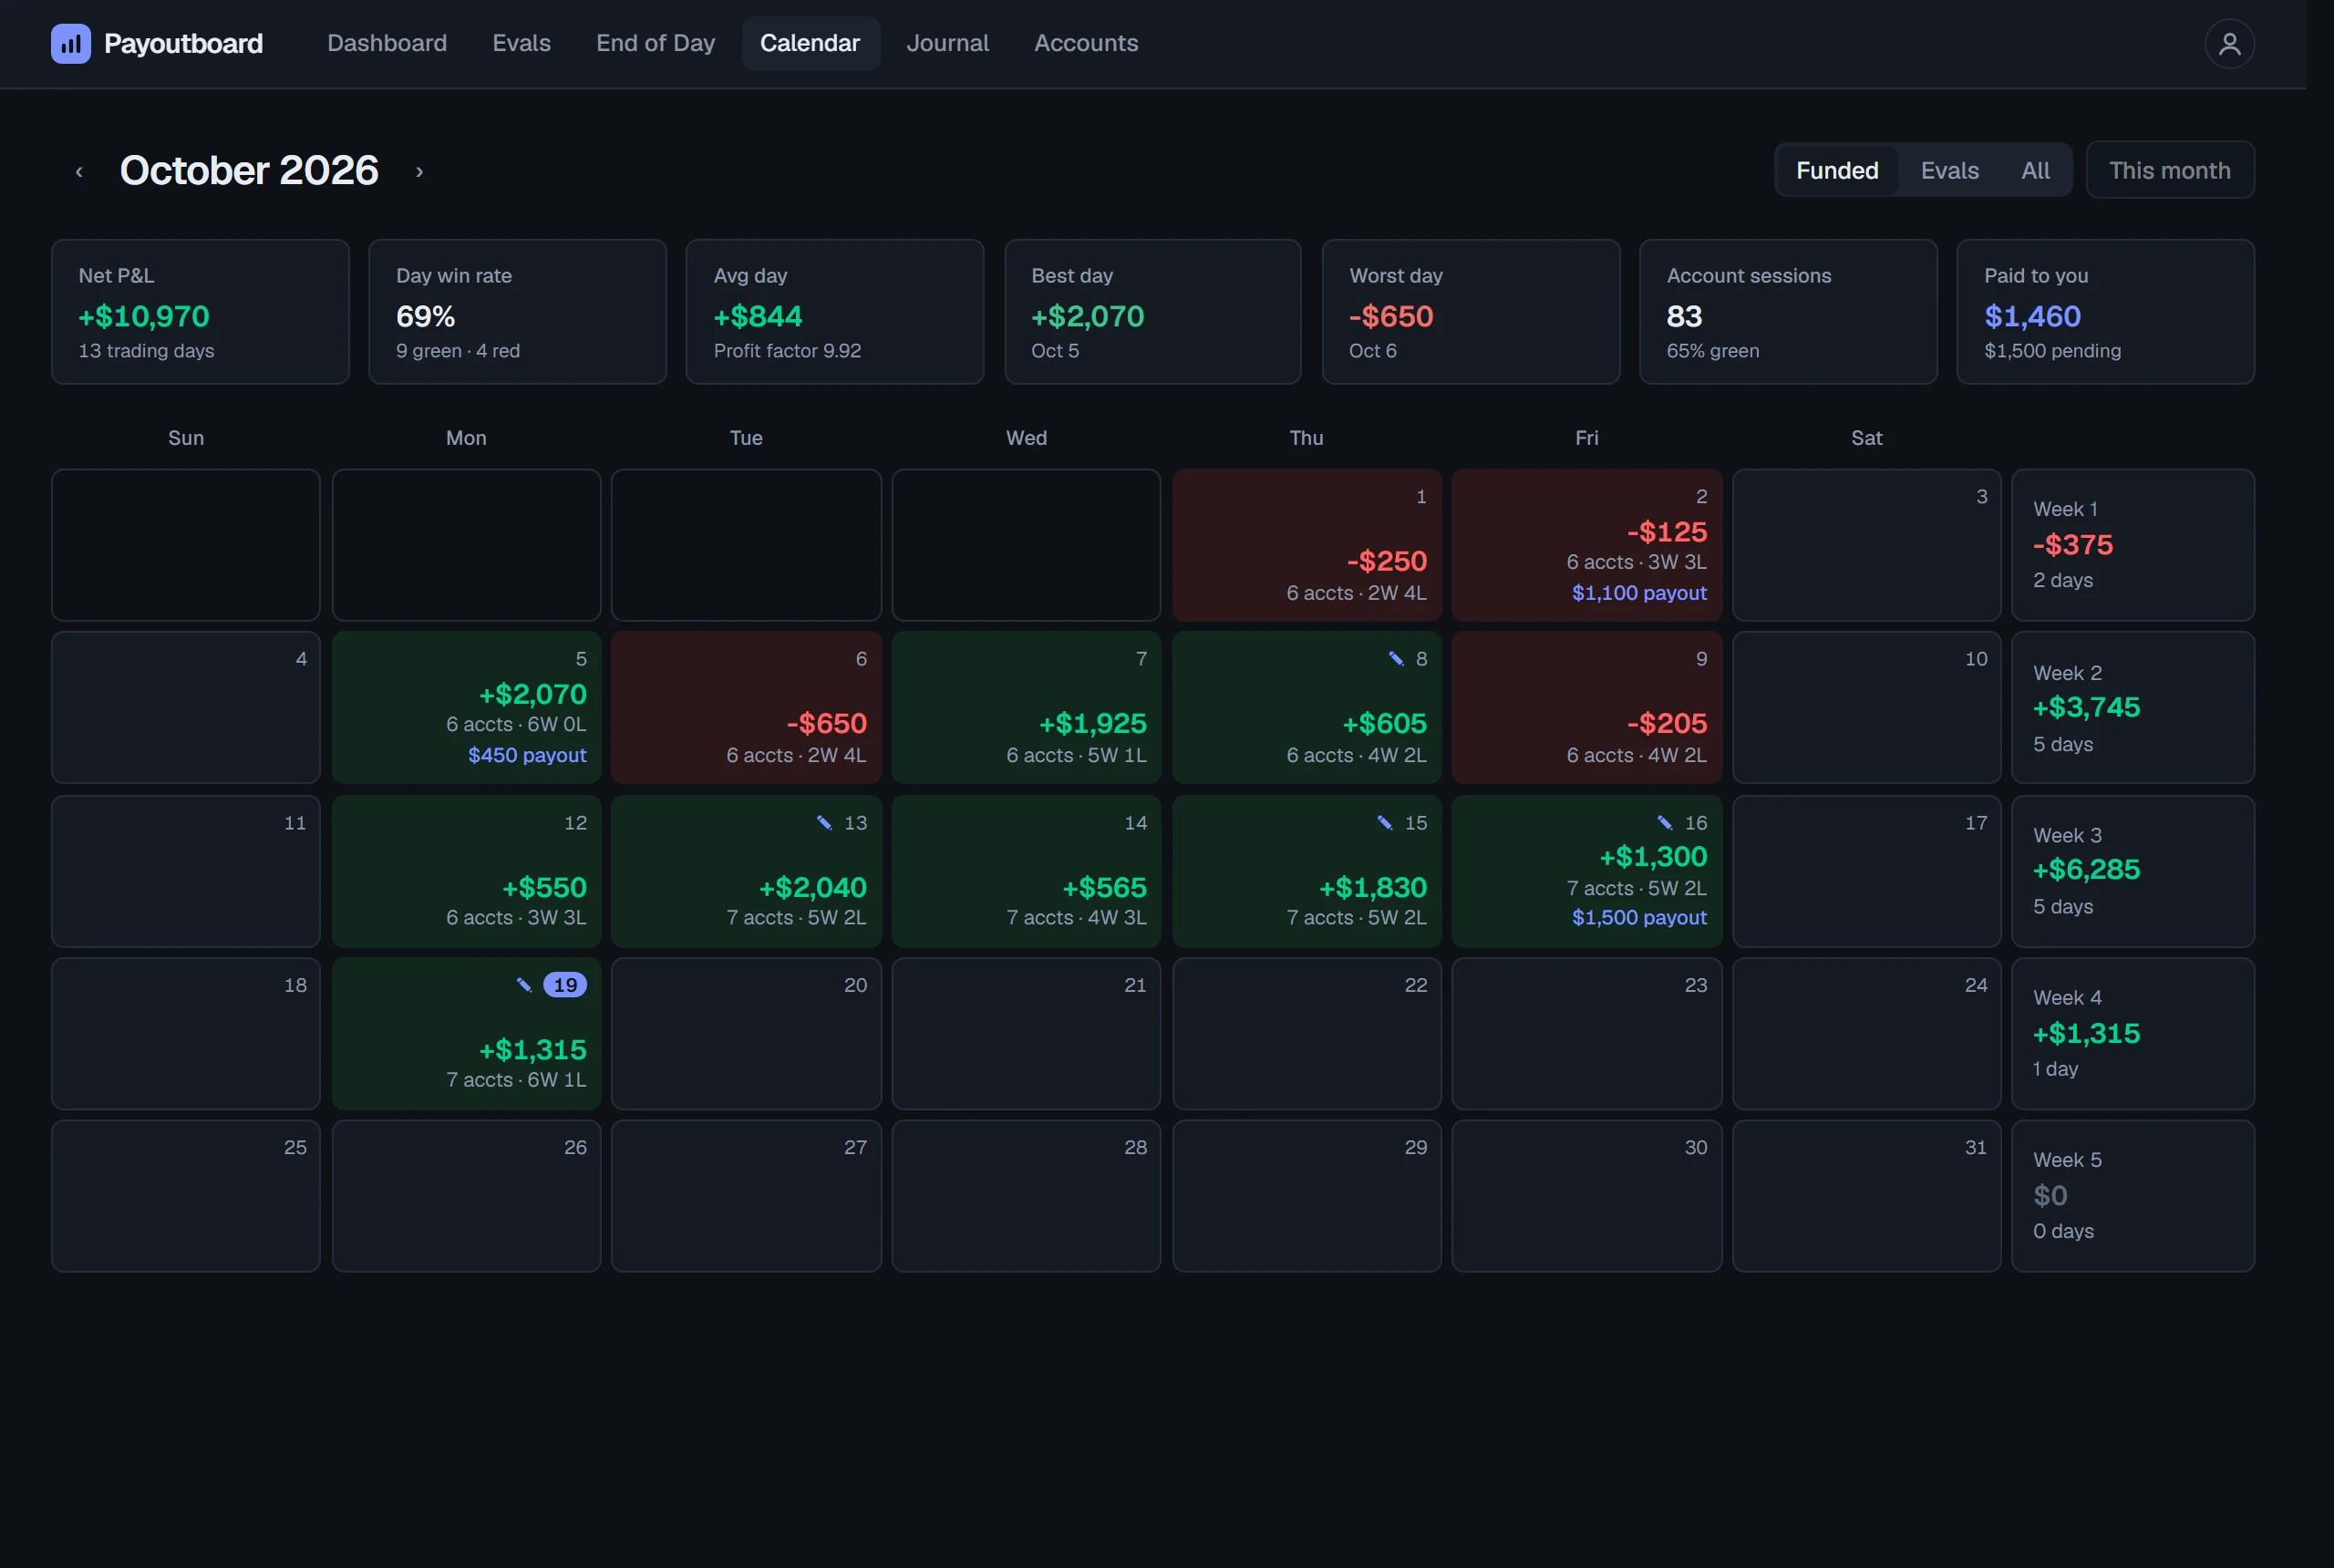
Task: Click the Best day stat card
Action: coord(1152,311)
